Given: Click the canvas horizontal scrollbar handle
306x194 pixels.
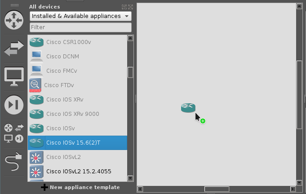Looking at the screenshot, I should click(217, 189).
